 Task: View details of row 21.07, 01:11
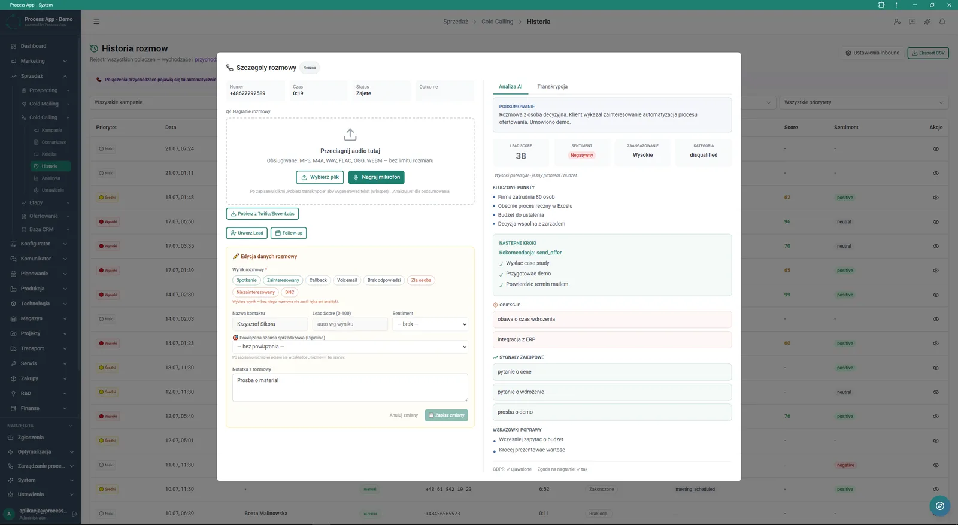[936, 173]
